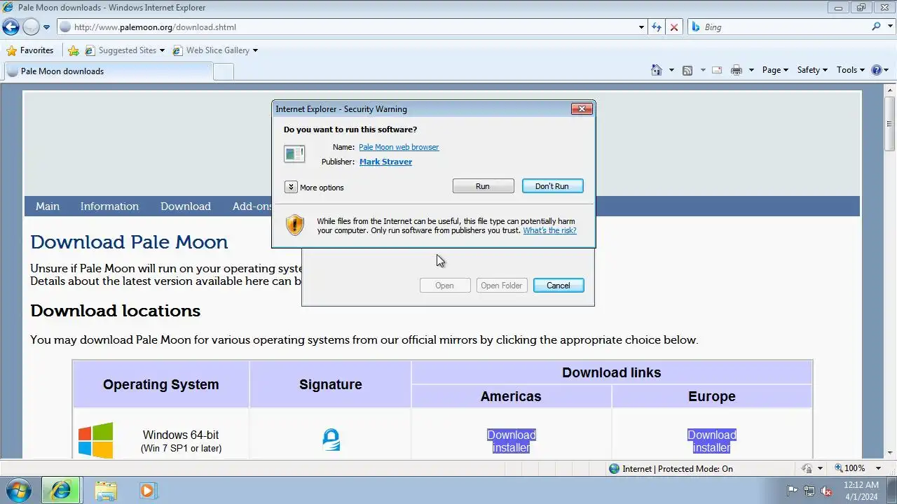This screenshot has width=897, height=504.
Task: Open the Pale Moon web browser link
Action: [x=399, y=147]
